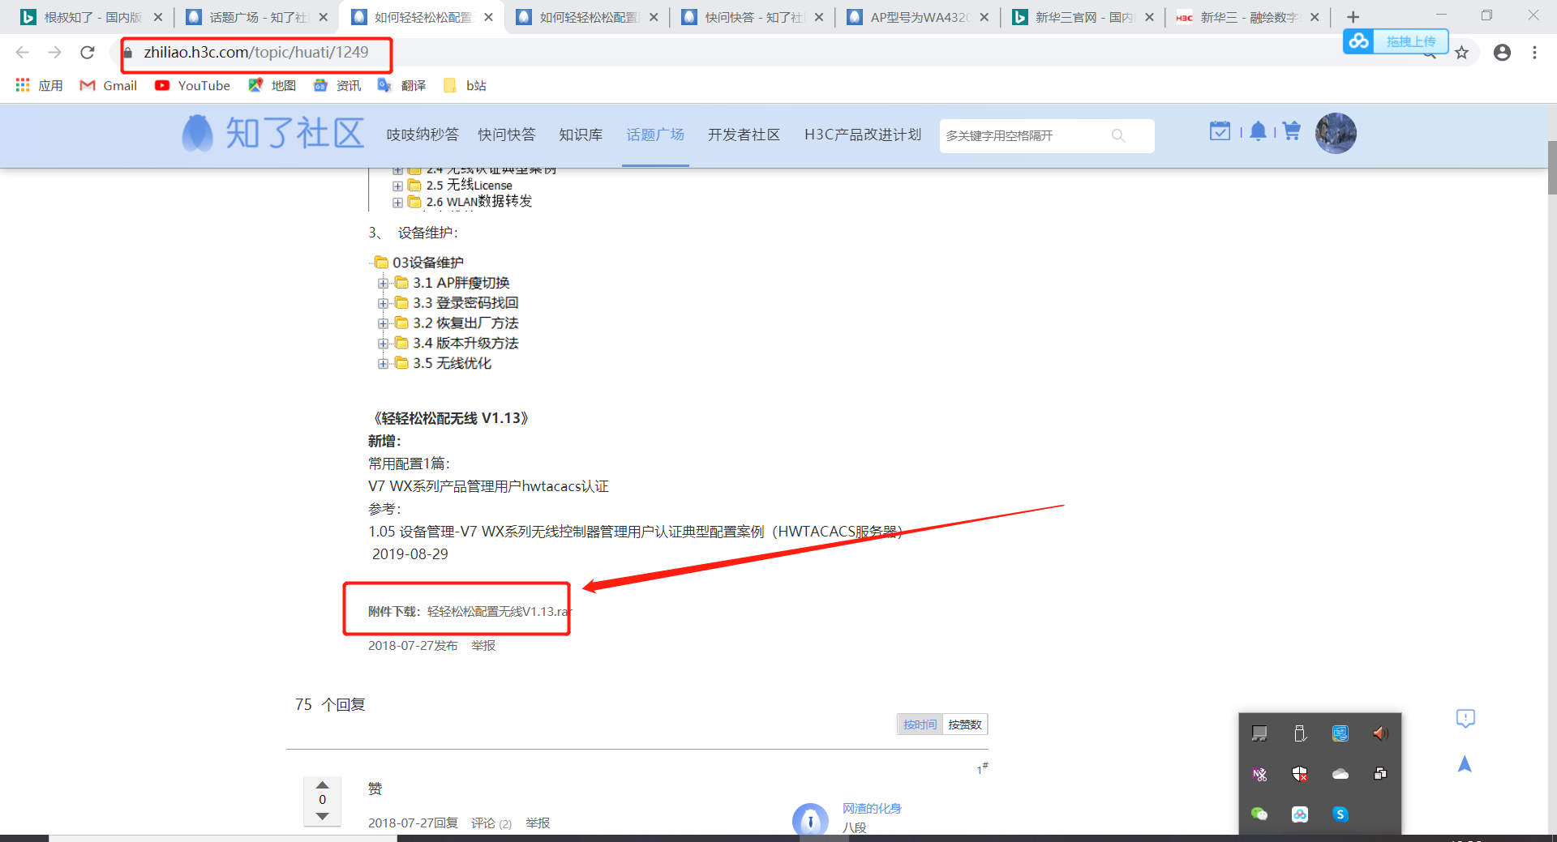Image resolution: width=1557 pixels, height=842 pixels.
Task: Expand the 3.4 版本升级方法 folder
Action: [383, 344]
